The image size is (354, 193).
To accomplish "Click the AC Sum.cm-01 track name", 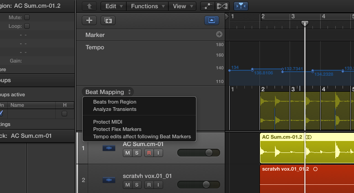I will pyautogui.click(x=143, y=144).
